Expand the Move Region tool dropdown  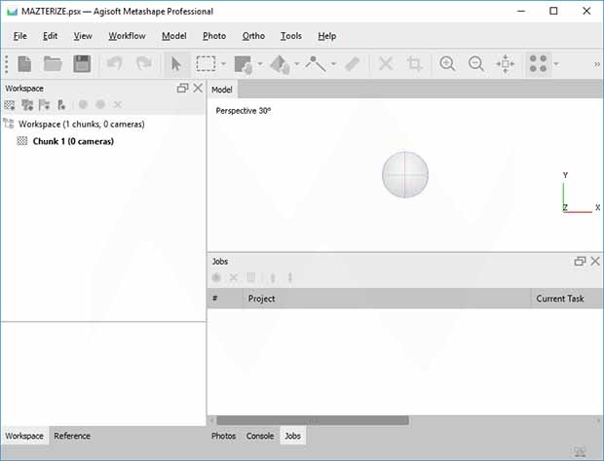(x=260, y=64)
